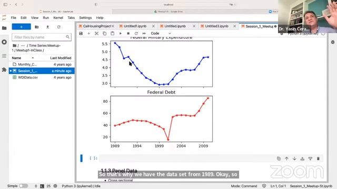Viewport: 337px width, 189px height.
Task: Open the Edit menu
Action: point(23,18)
